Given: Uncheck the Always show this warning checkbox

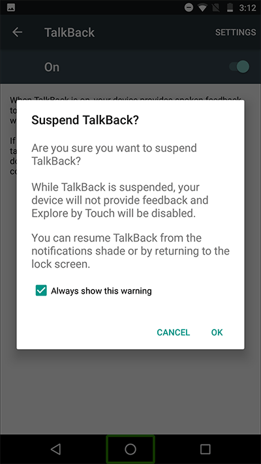Looking at the screenshot, I should tap(41, 290).
